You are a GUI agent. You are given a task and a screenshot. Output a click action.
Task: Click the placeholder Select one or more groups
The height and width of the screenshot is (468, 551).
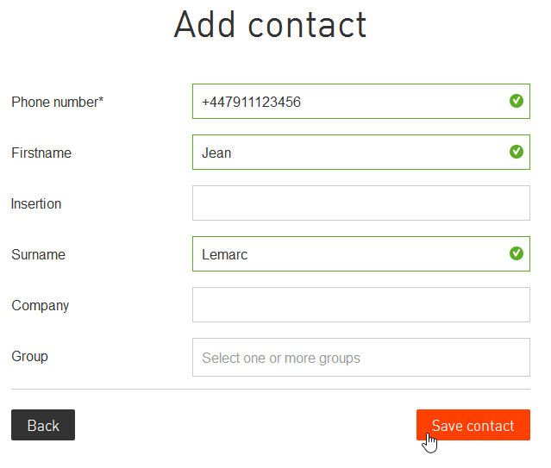point(281,358)
